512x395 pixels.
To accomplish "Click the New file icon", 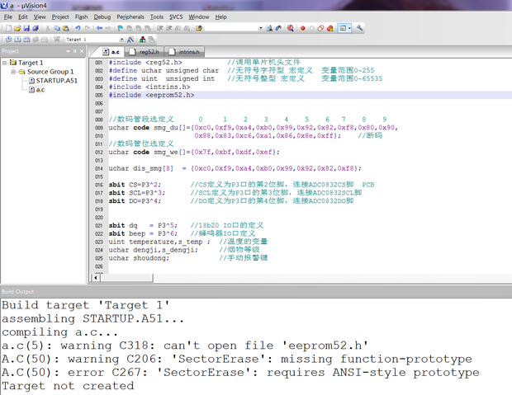I will click(x=7, y=28).
